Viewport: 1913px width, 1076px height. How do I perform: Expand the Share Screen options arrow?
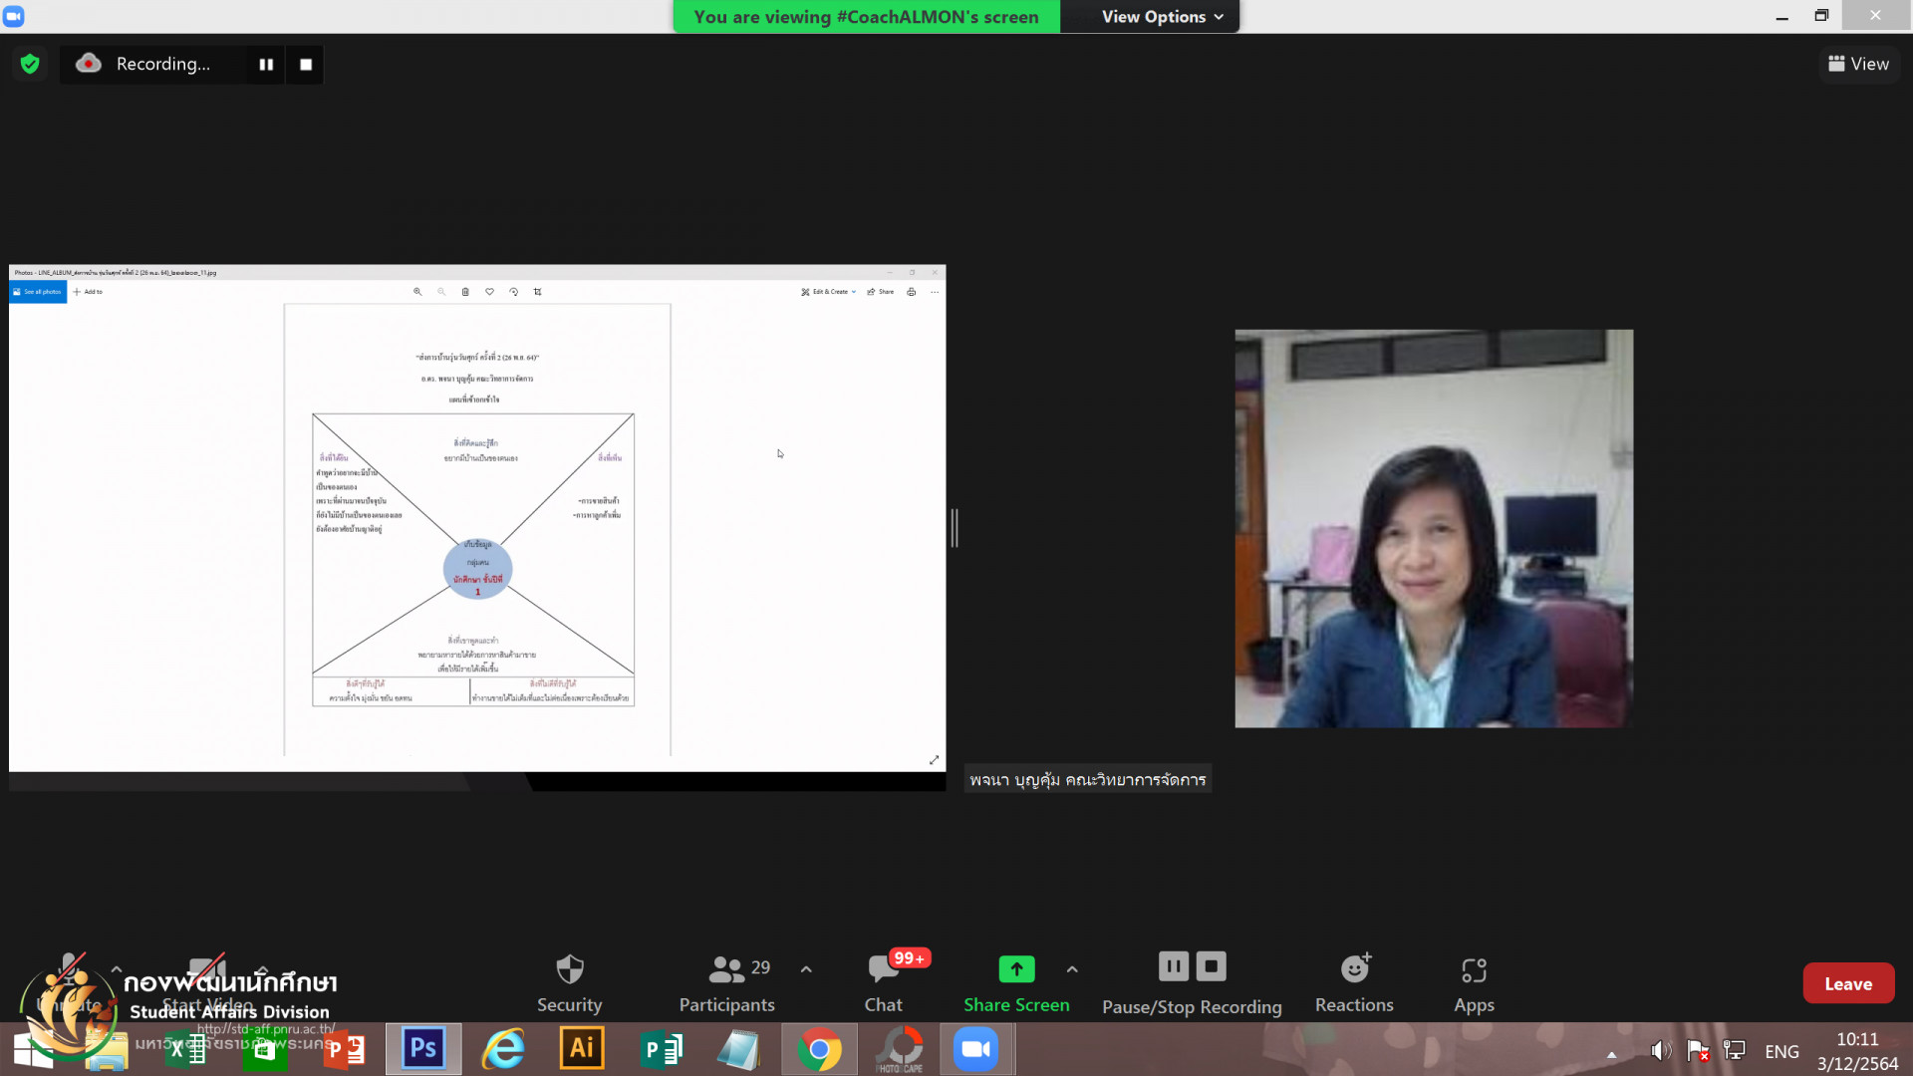(1072, 969)
